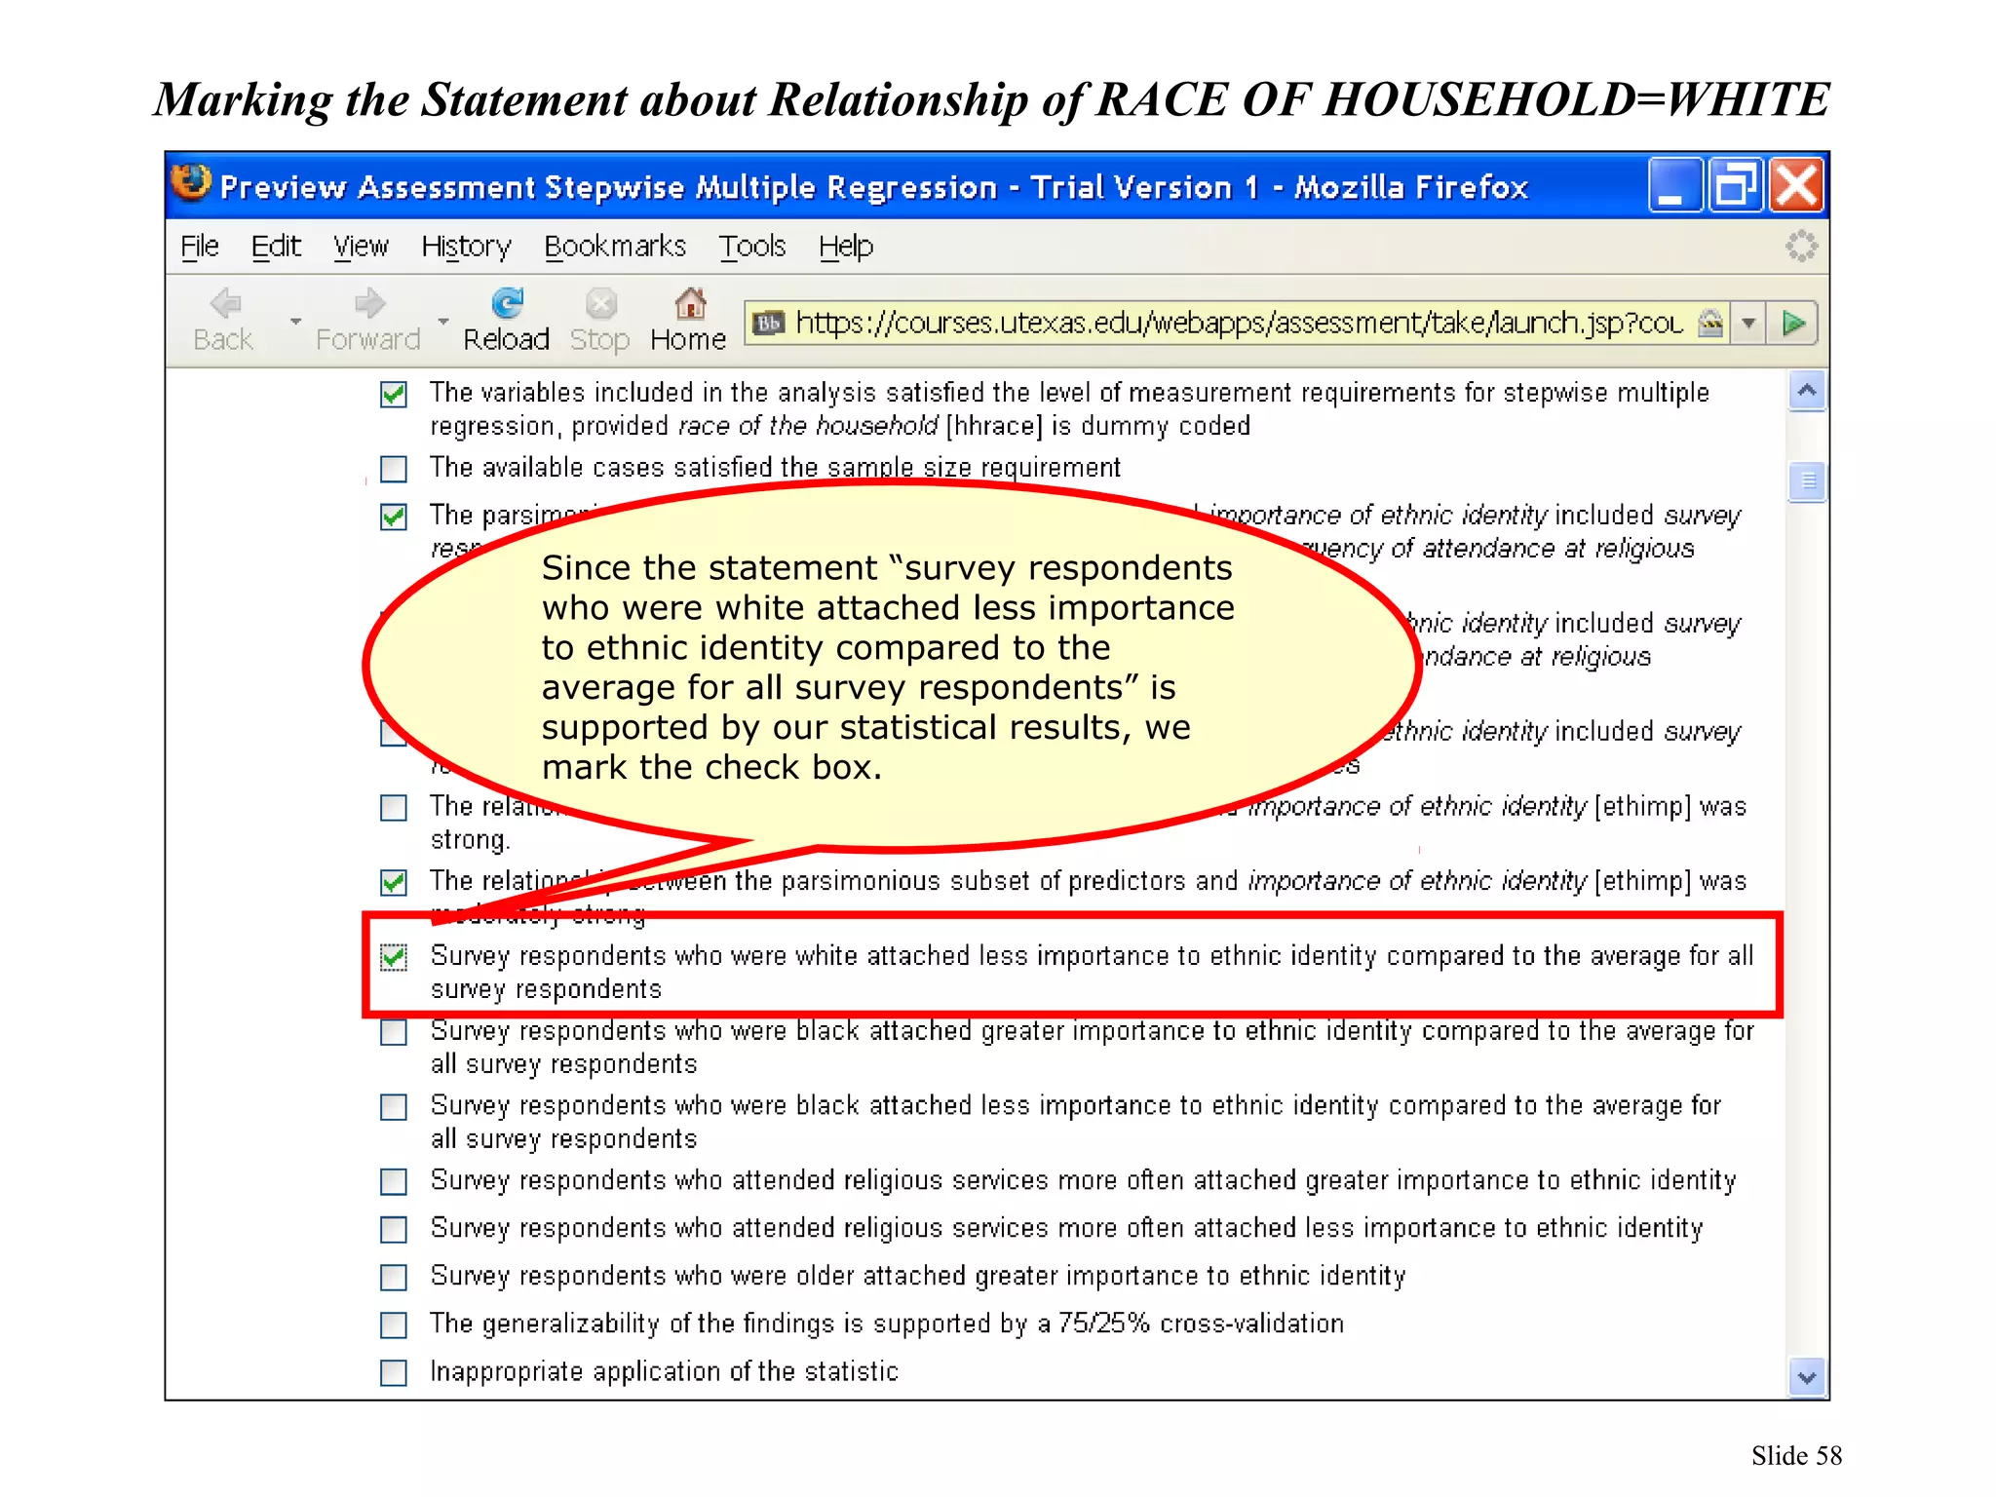Image resolution: width=1996 pixels, height=1497 pixels.
Task: Click into the URL address field
Action: click(1239, 323)
